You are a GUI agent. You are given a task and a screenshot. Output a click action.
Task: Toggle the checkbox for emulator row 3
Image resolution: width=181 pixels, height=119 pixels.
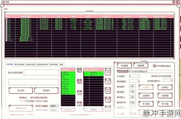(6, 24)
